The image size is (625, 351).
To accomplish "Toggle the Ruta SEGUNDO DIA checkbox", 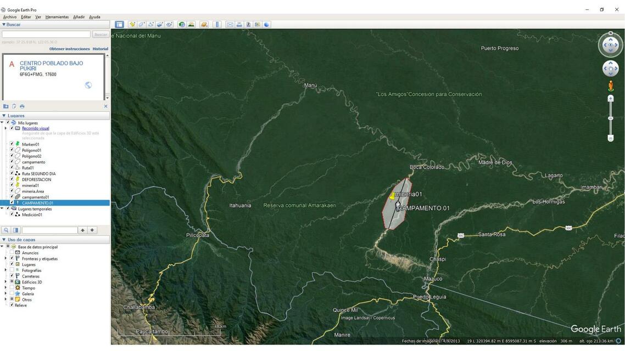I will (12, 173).
